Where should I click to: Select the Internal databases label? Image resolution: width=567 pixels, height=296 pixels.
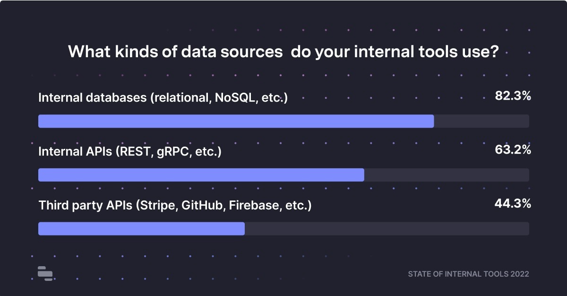[163, 98]
